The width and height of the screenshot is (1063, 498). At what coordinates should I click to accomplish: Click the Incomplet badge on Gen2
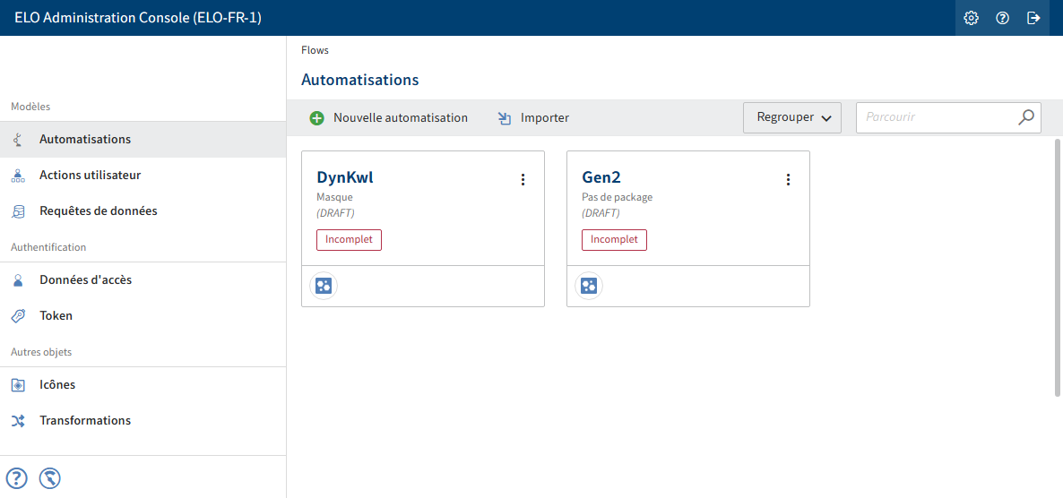tap(614, 240)
